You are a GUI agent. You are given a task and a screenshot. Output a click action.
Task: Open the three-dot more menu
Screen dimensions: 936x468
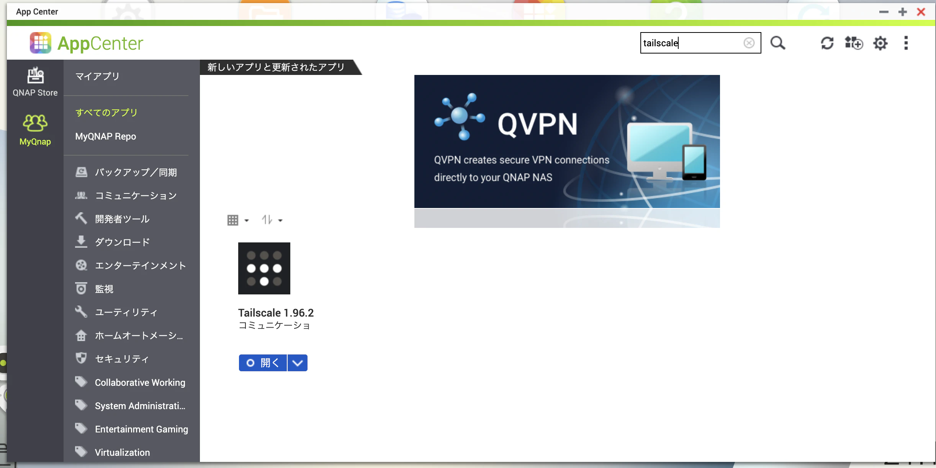[906, 43]
